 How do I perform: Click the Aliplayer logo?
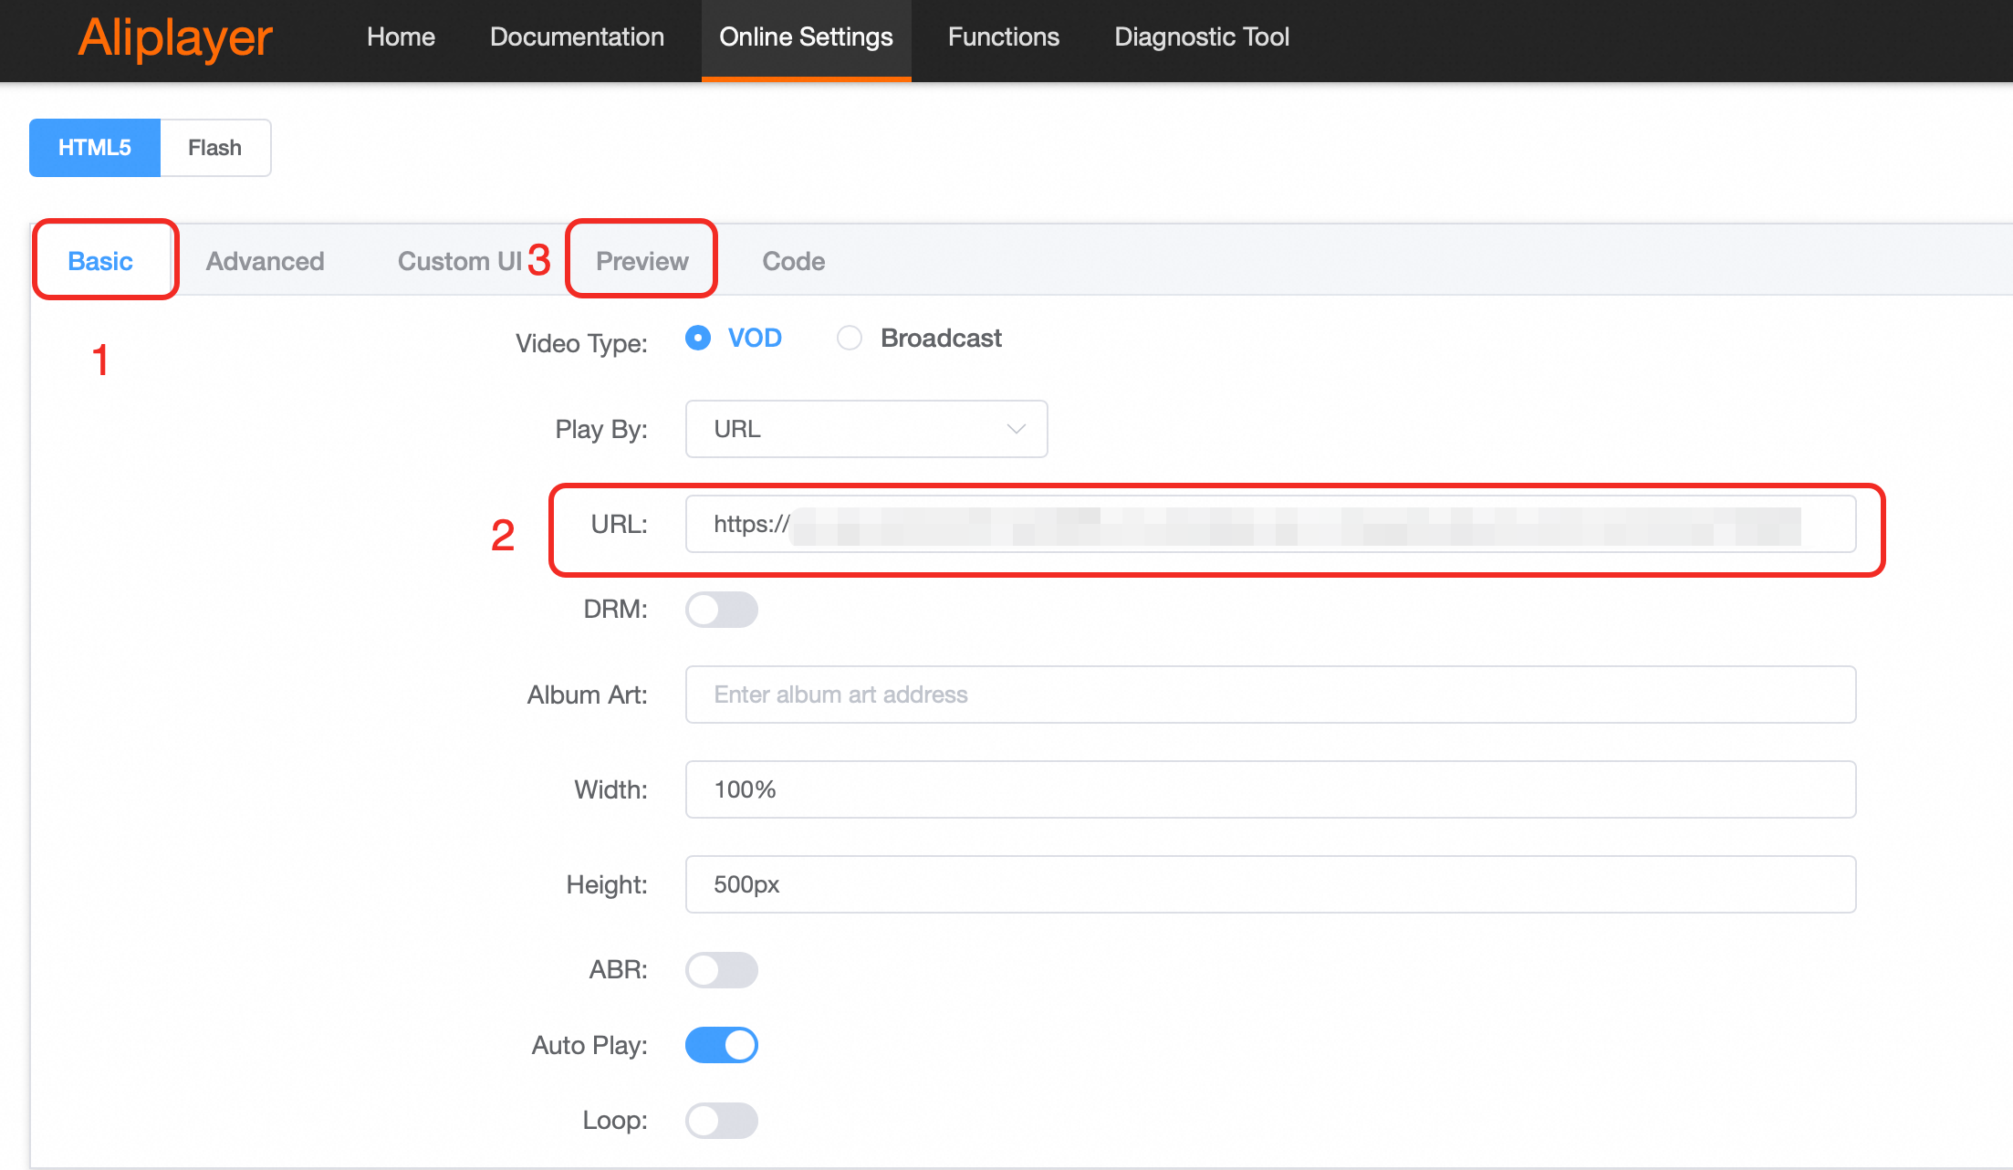click(174, 38)
